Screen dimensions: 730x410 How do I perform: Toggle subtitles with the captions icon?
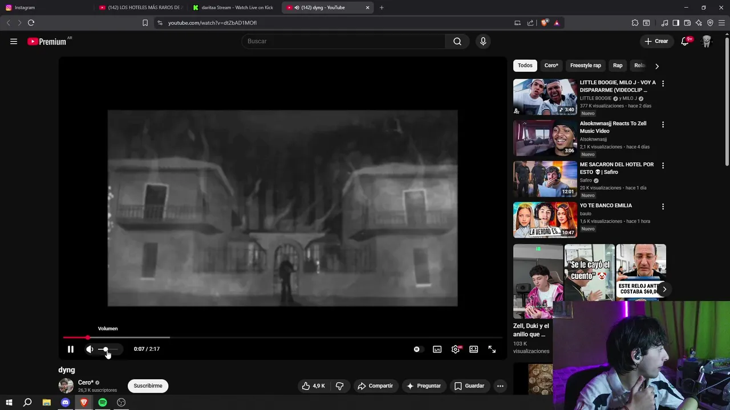click(x=437, y=349)
